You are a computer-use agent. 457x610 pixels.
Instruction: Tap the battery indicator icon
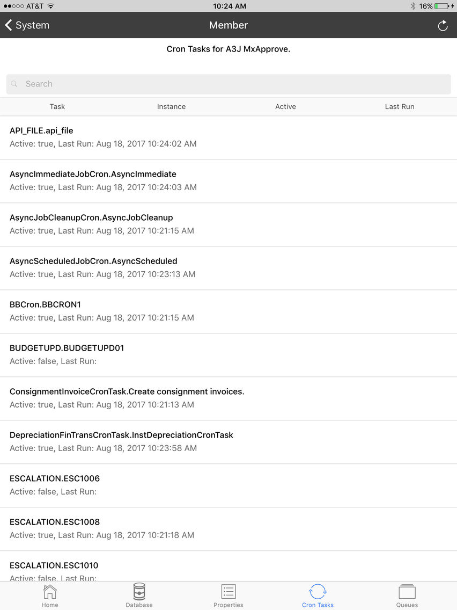442,6
